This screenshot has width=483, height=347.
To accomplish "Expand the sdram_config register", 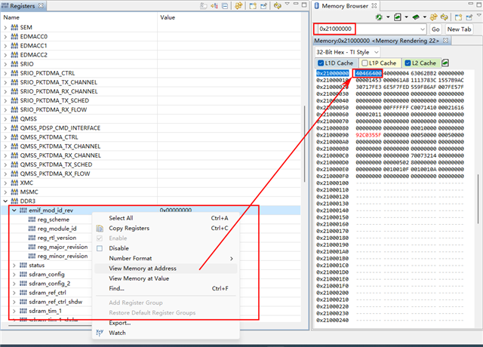I will coord(14,275).
